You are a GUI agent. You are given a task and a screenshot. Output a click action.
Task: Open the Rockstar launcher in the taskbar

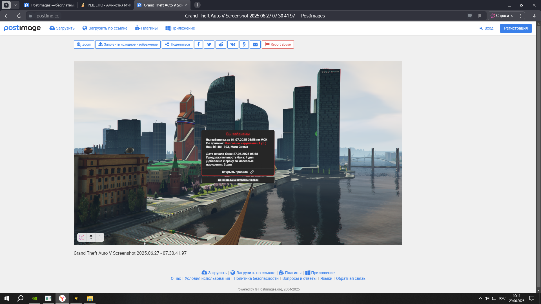point(76,298)
